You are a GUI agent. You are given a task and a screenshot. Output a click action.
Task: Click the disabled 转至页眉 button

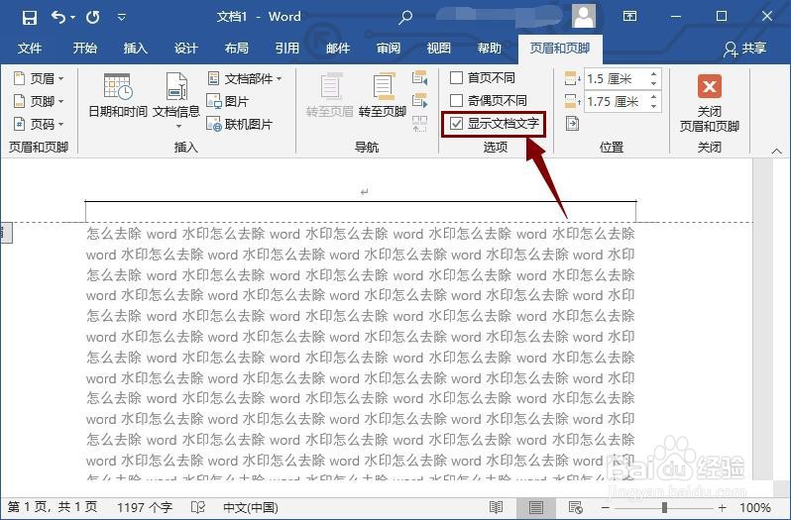329,96
